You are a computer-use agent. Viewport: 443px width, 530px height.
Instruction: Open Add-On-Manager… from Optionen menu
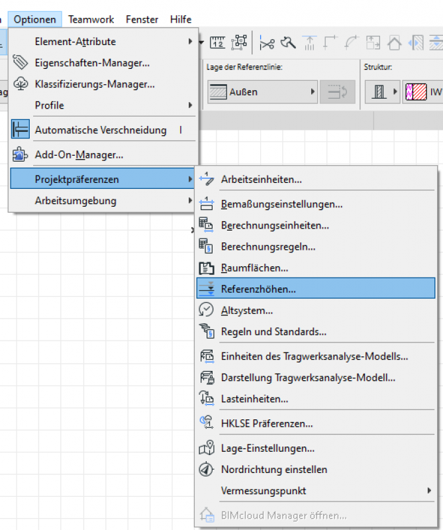point(79,155)
